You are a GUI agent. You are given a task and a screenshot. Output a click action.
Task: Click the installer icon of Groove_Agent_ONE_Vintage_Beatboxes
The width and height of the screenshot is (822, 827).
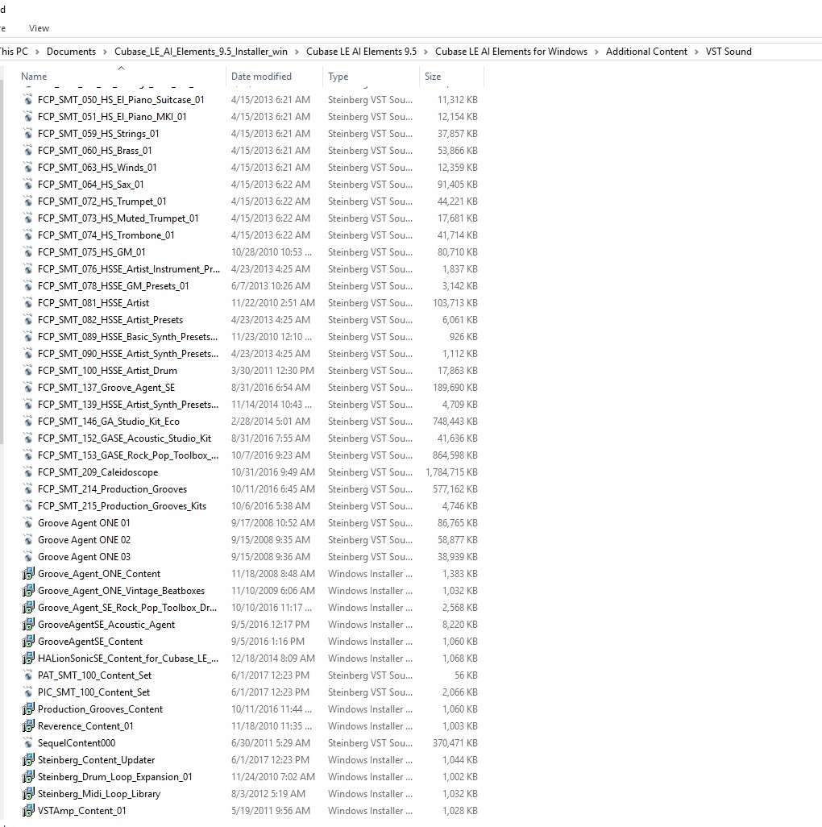pos(28,590)
